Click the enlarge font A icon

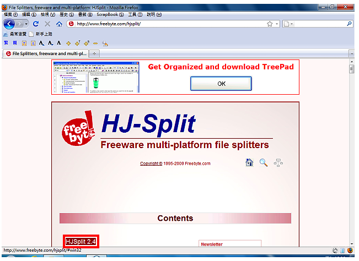[x=41, y=43]
